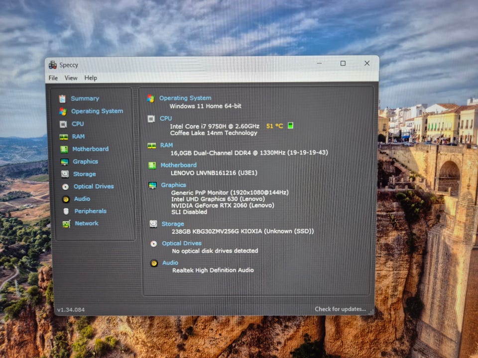
Task: Select Peripherals in the sidebar
Action: [x=91, y=211]
